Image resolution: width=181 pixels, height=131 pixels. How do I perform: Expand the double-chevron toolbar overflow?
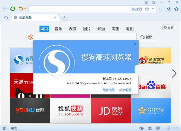coord(160,9)
